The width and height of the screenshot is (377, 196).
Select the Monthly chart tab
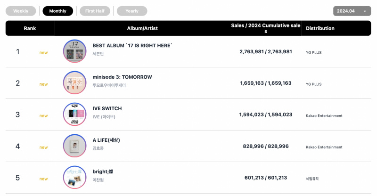pos(57,11)
